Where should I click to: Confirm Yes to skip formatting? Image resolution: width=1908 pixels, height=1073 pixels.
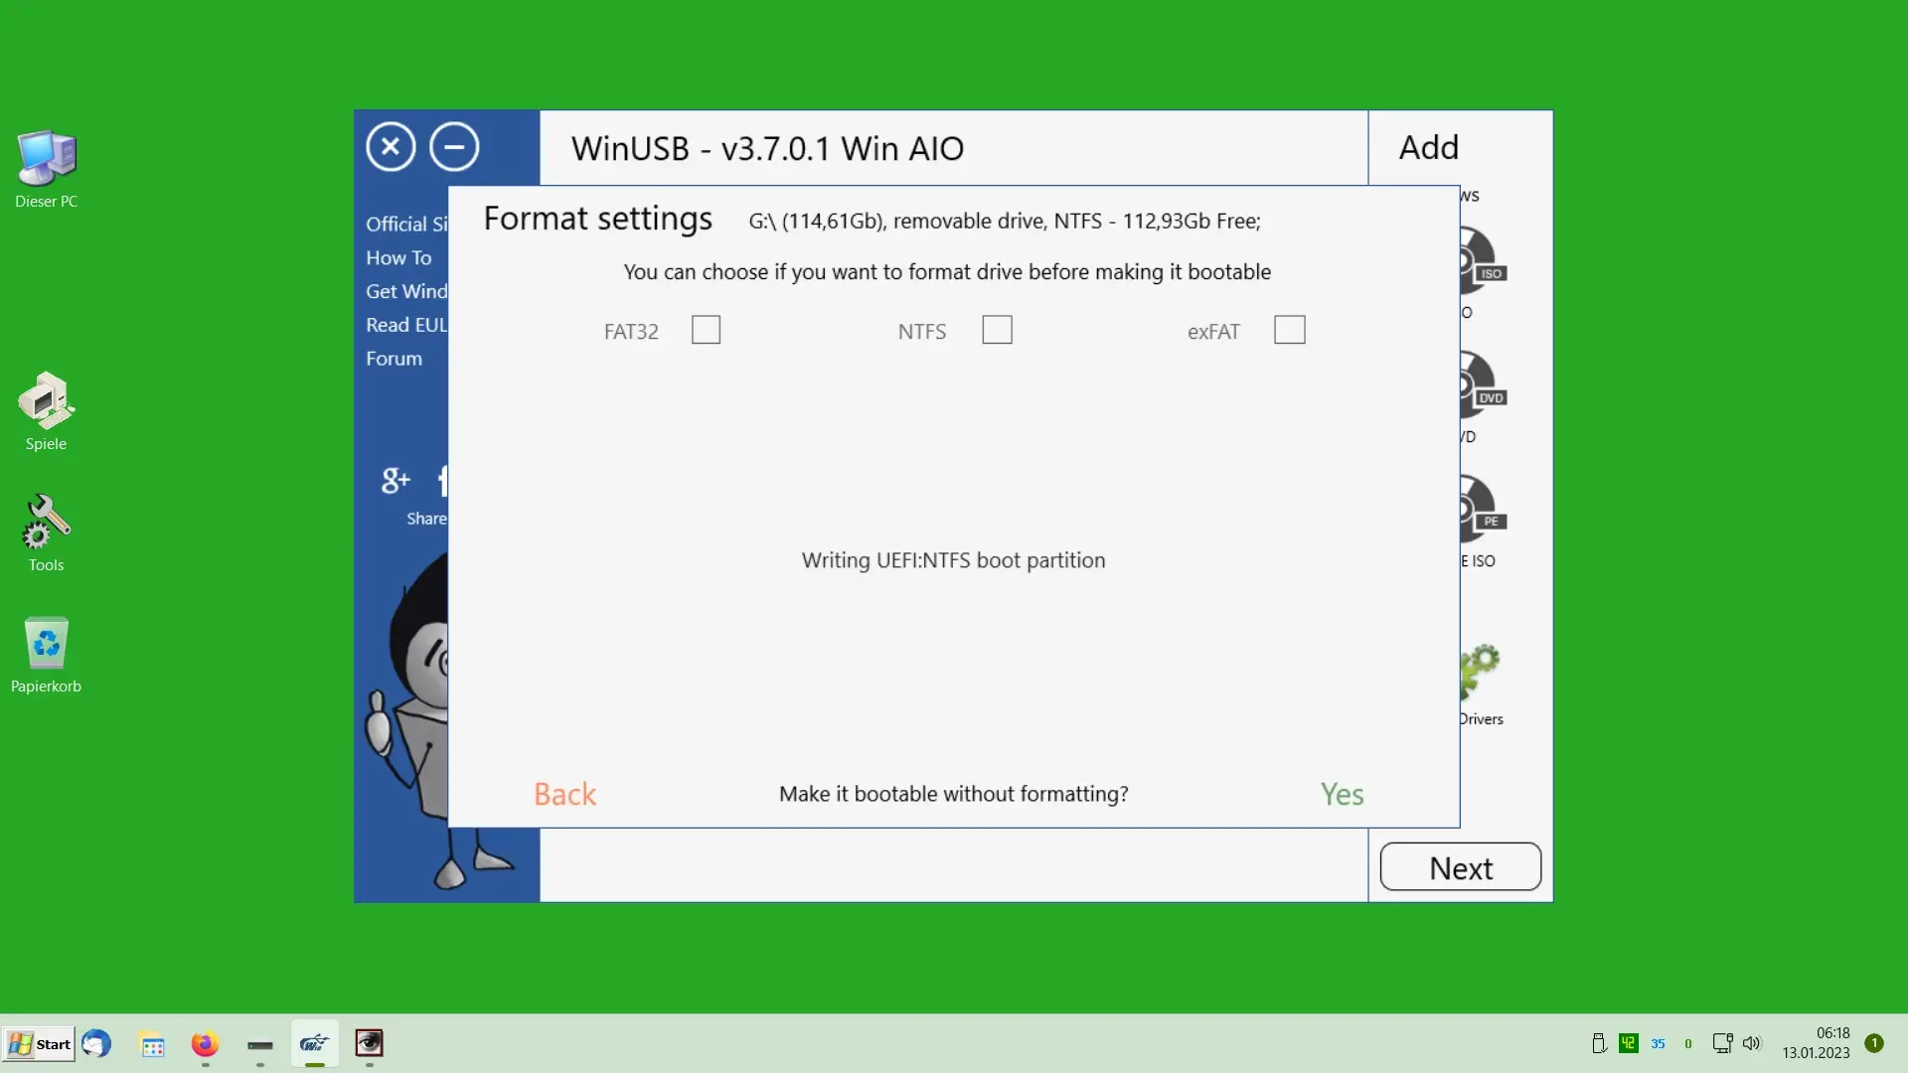1342,794
